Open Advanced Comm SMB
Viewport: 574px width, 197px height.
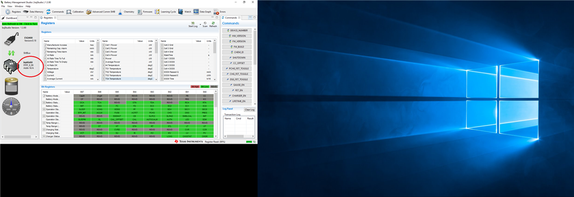coord(100,12)
